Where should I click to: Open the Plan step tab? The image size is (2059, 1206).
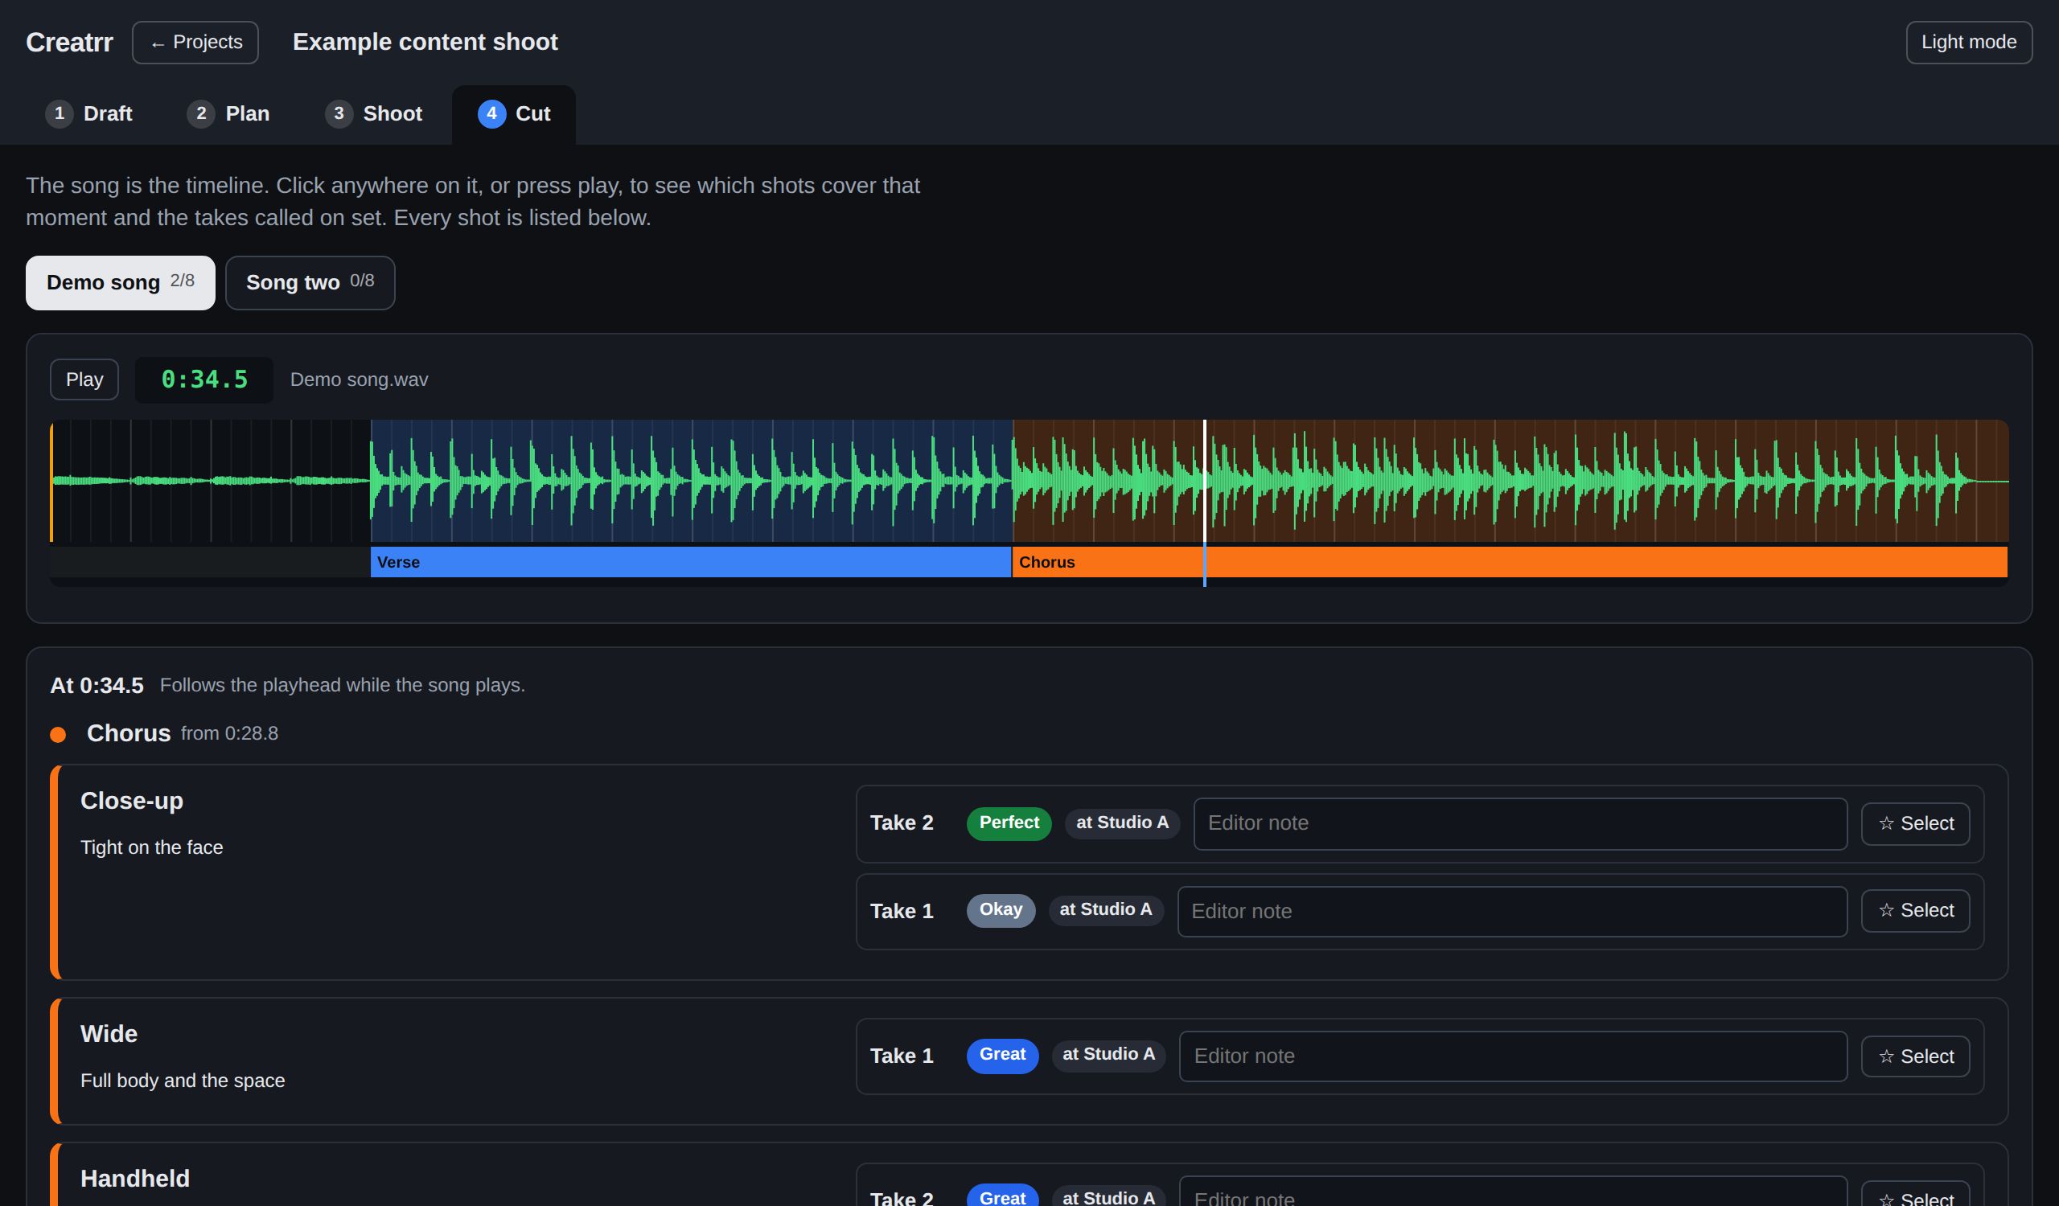(228, 113)
